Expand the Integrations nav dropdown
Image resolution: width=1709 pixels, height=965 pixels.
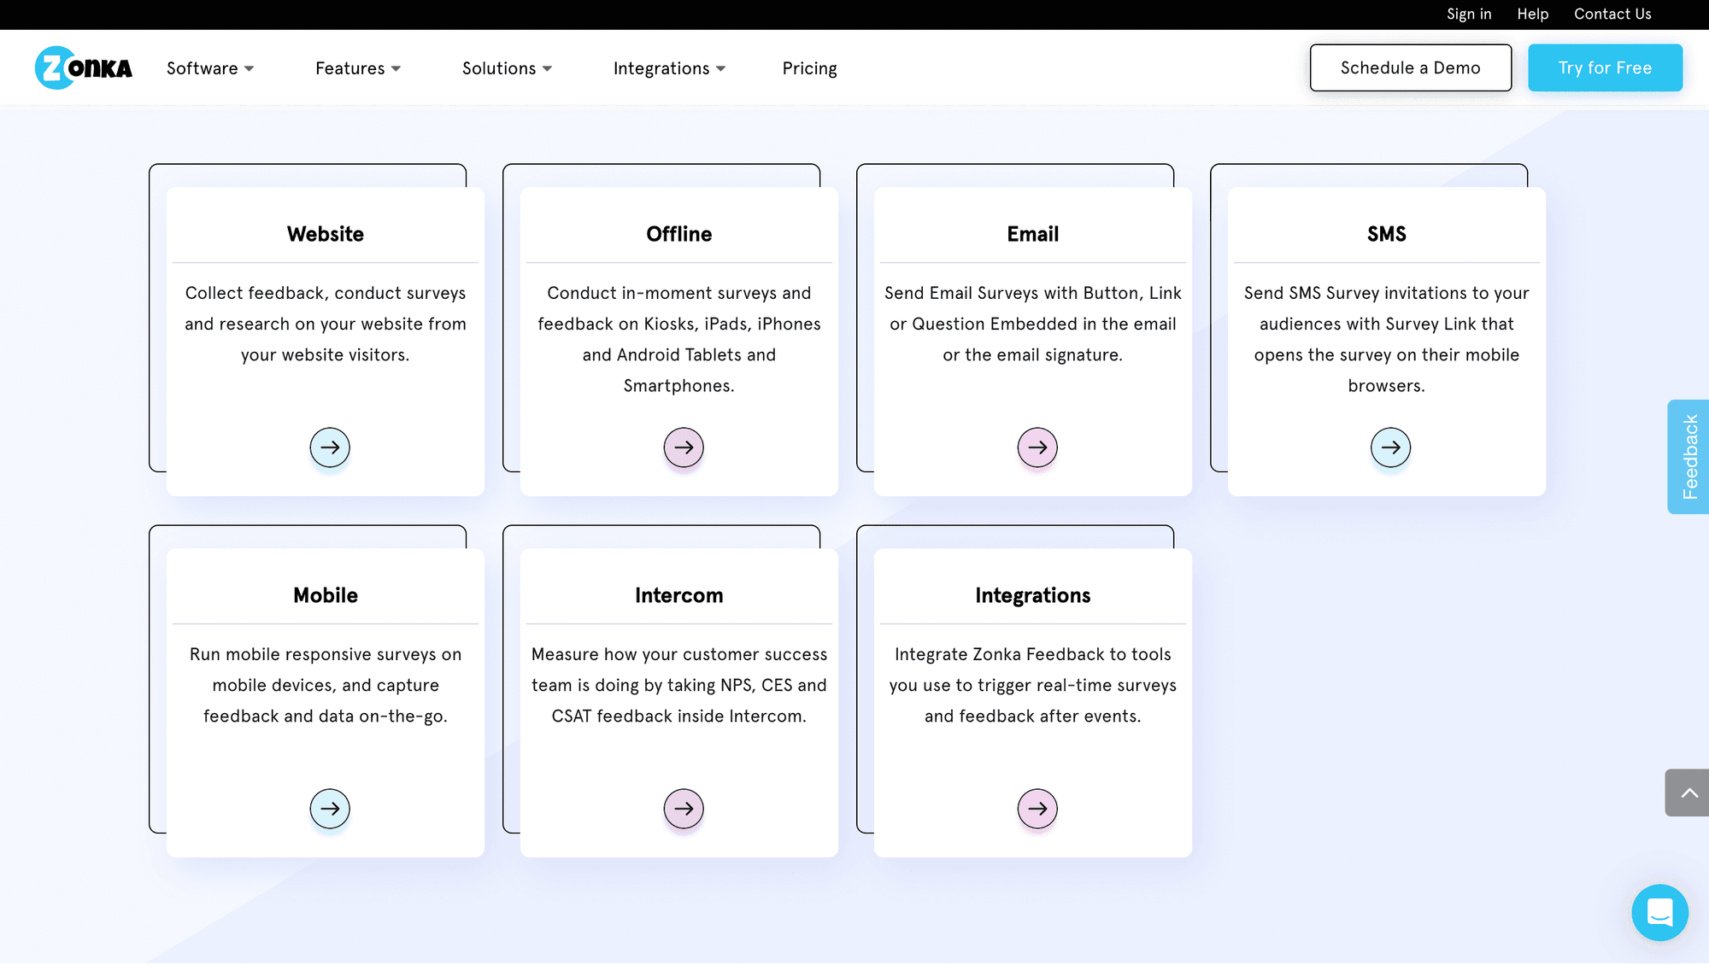(669, 68)
